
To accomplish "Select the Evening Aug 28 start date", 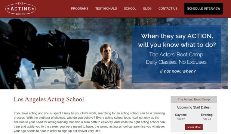I will pyautogui.click(x=207, y=117).
